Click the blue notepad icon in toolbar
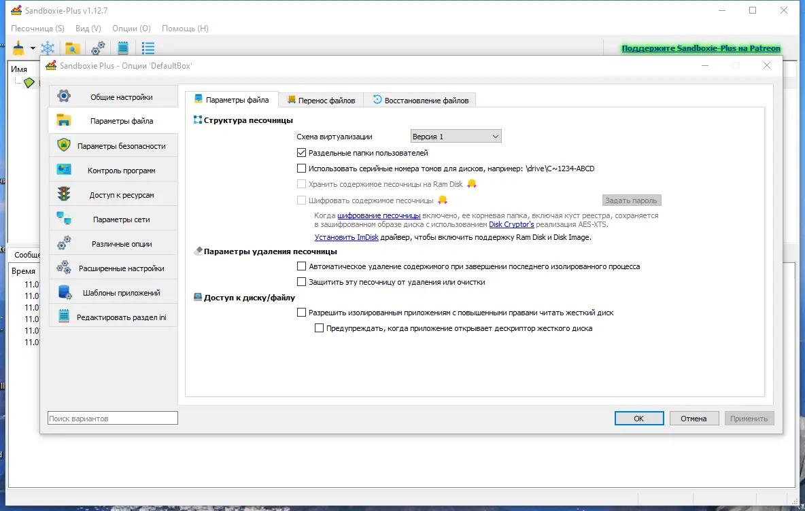 click(122, 48)
